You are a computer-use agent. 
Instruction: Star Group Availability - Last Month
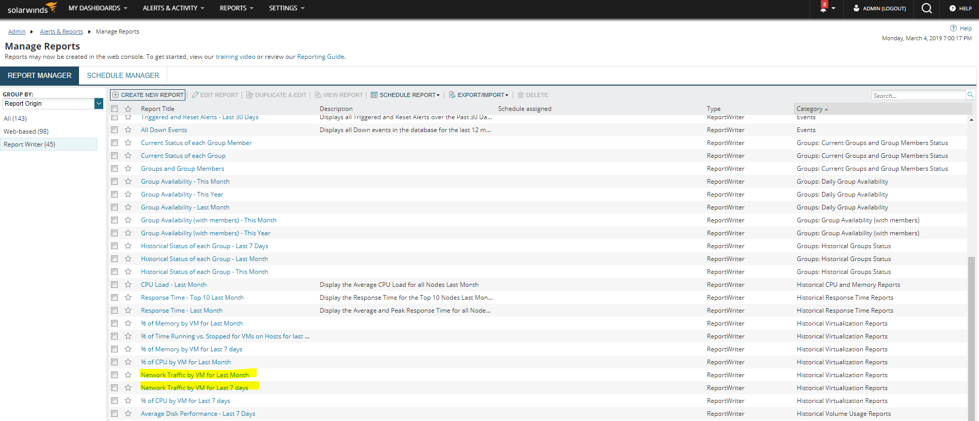tap(128, 207)
